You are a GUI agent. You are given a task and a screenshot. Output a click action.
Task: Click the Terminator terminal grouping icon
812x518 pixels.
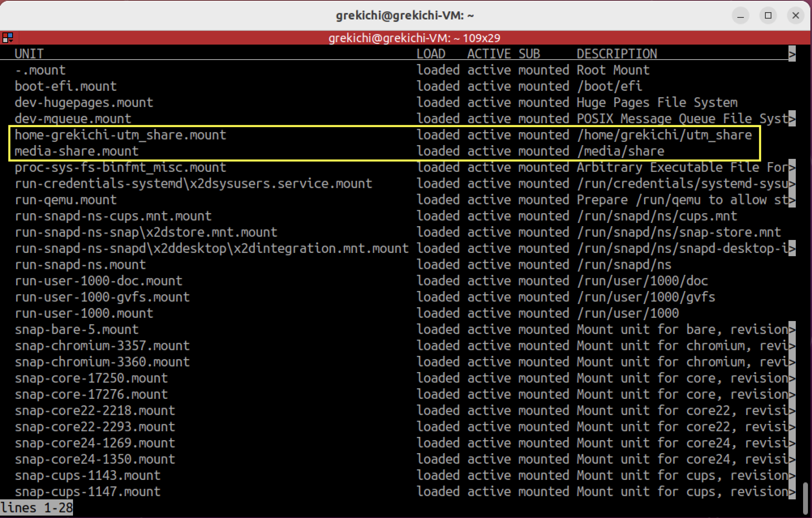pos(8,38)
